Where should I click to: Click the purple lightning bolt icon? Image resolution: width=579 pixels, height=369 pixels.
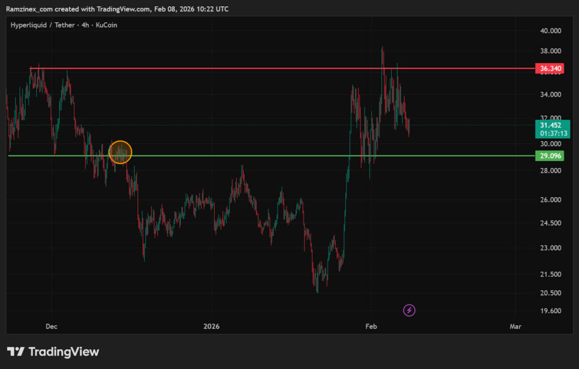[409, 310]
